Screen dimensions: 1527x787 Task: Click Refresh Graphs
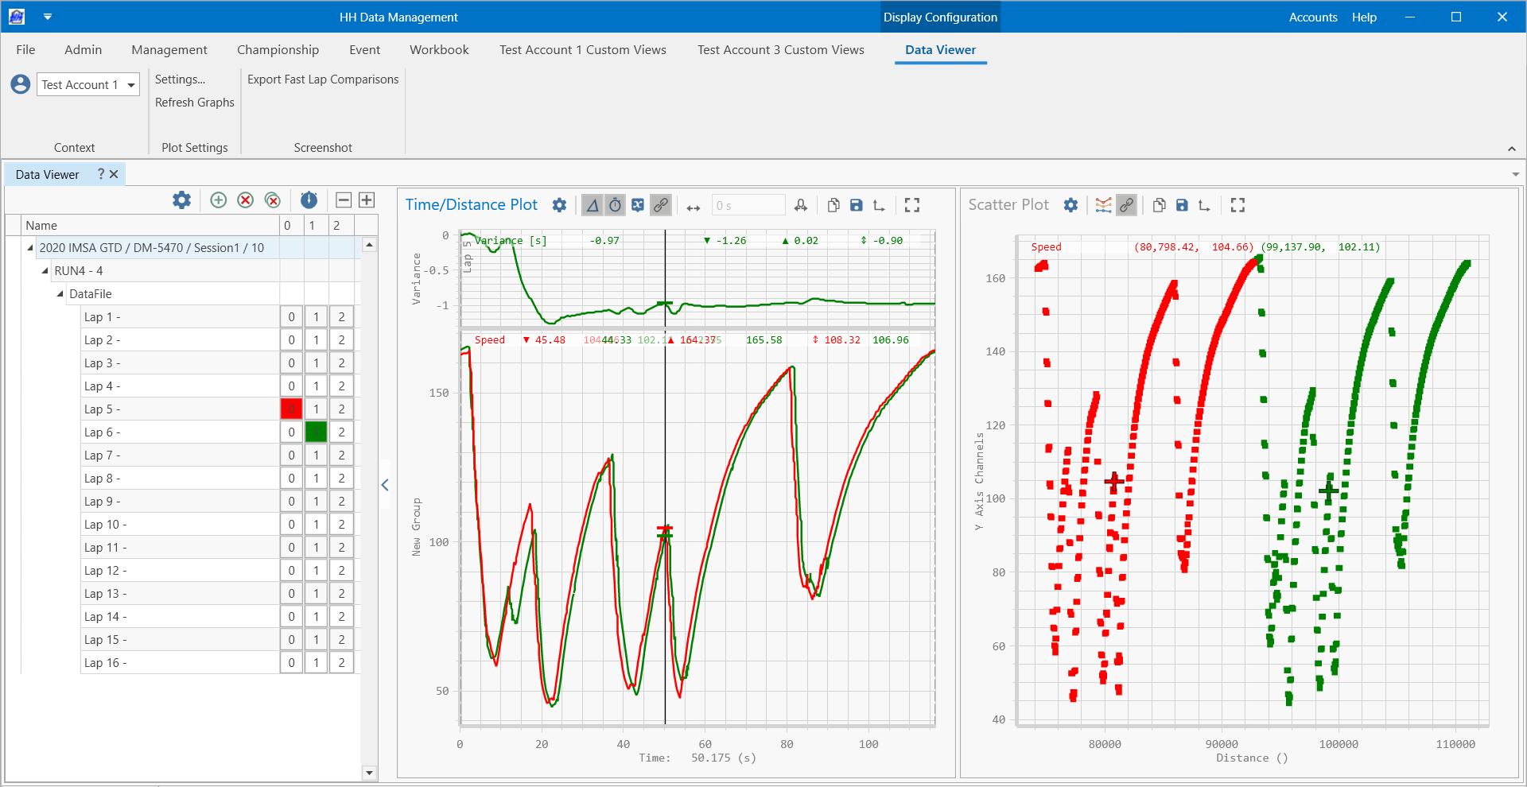click(x=194, y=103)
